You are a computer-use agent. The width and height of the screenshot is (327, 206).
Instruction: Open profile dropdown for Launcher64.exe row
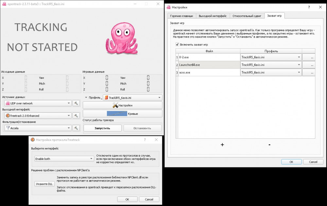(x=271, y=65)
